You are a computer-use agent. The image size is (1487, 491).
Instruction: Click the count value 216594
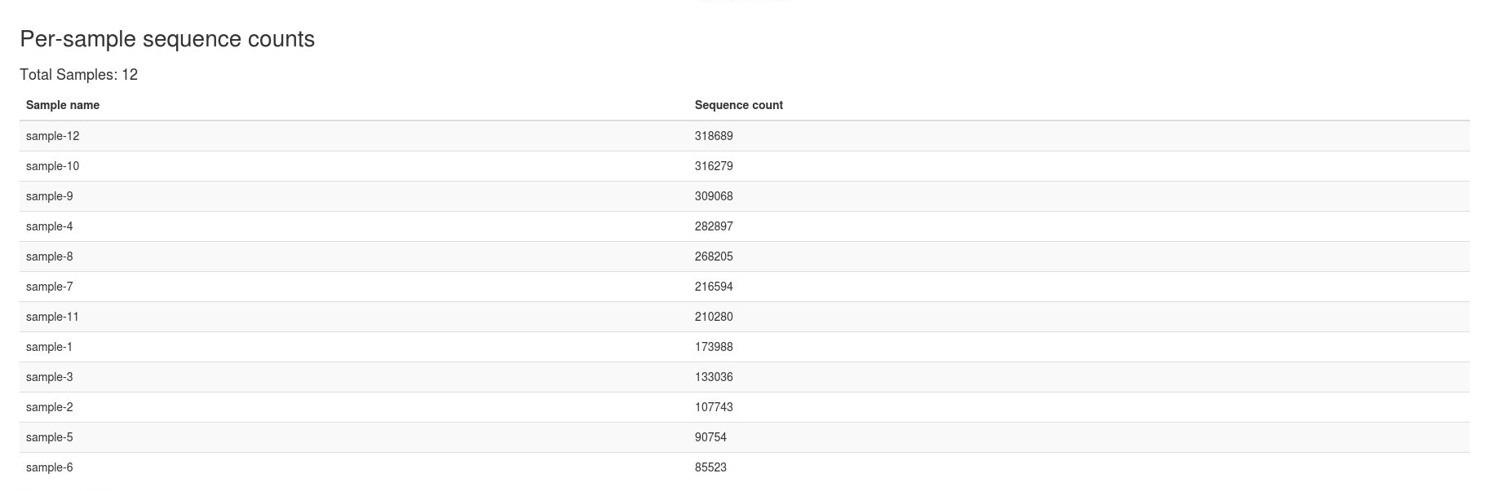(714, 287)
